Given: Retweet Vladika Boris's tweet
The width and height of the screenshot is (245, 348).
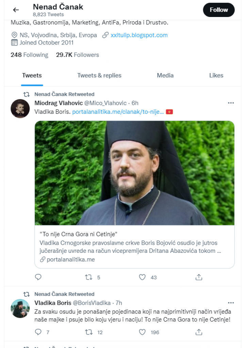Looking at the screenshot, I should [89, 332].
